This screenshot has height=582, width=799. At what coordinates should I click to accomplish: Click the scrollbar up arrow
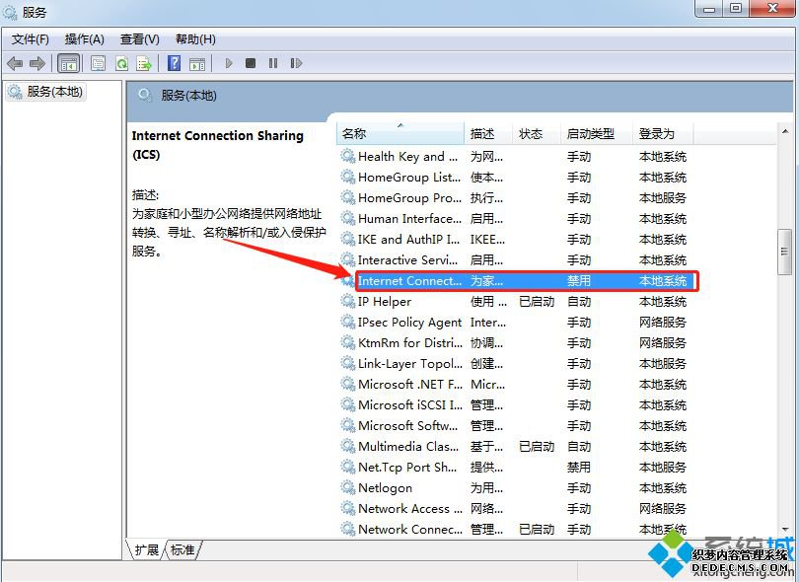(x=785, y=131)
